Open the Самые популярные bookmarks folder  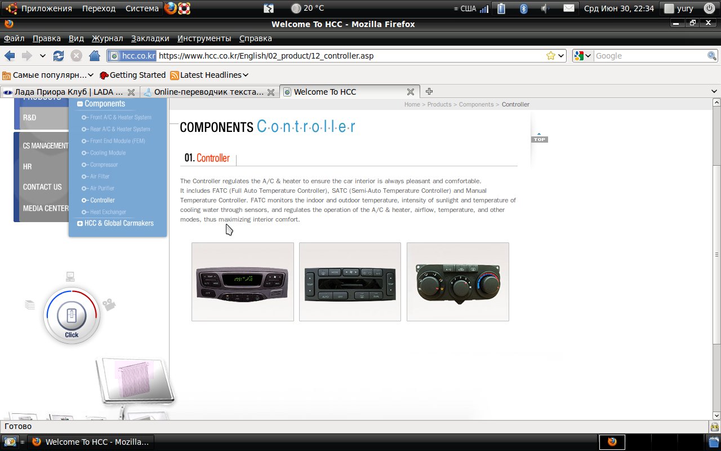click(x=48, y=75)
